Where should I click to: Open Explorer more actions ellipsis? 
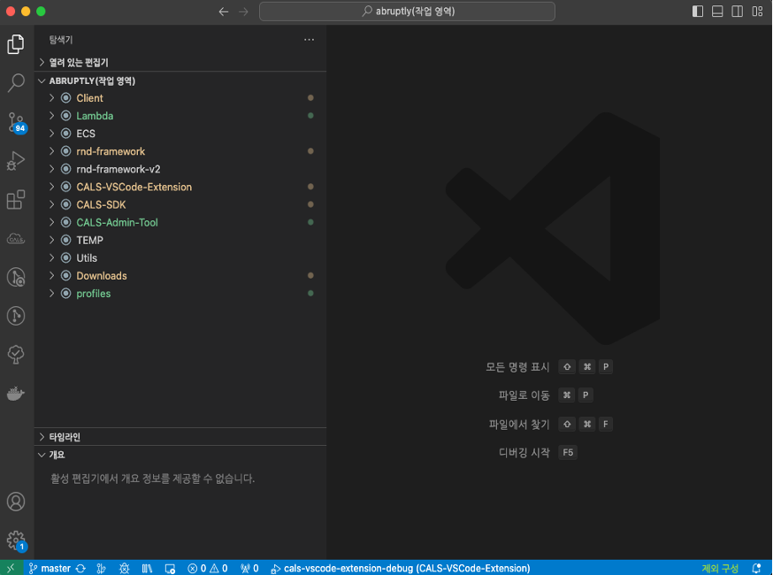point(309,40)
